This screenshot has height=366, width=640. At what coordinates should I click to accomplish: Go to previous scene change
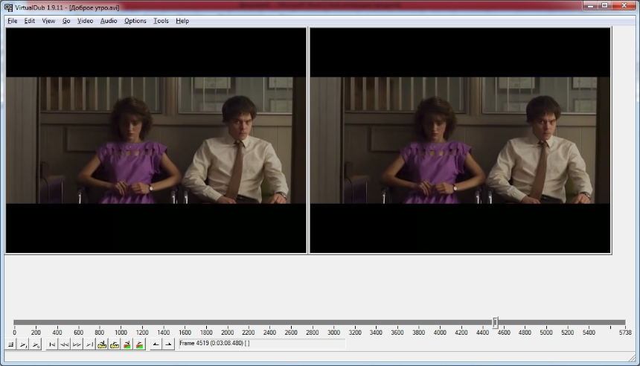coord(127,344)
